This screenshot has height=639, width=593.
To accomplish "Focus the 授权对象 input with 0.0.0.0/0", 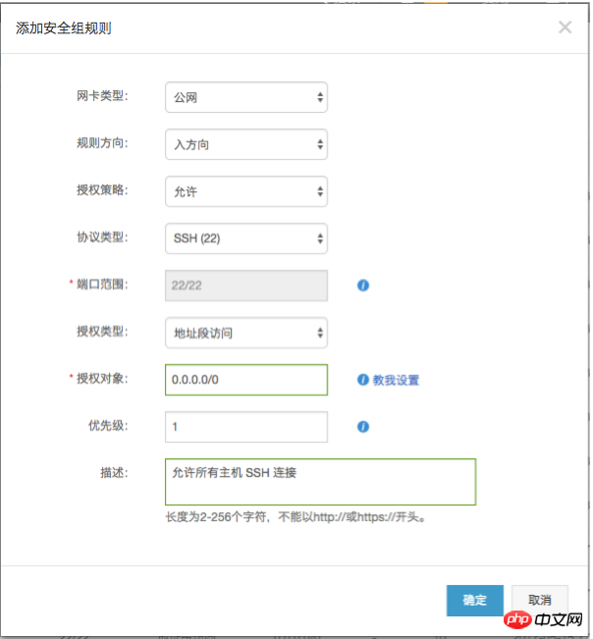I will click(246, 380).
